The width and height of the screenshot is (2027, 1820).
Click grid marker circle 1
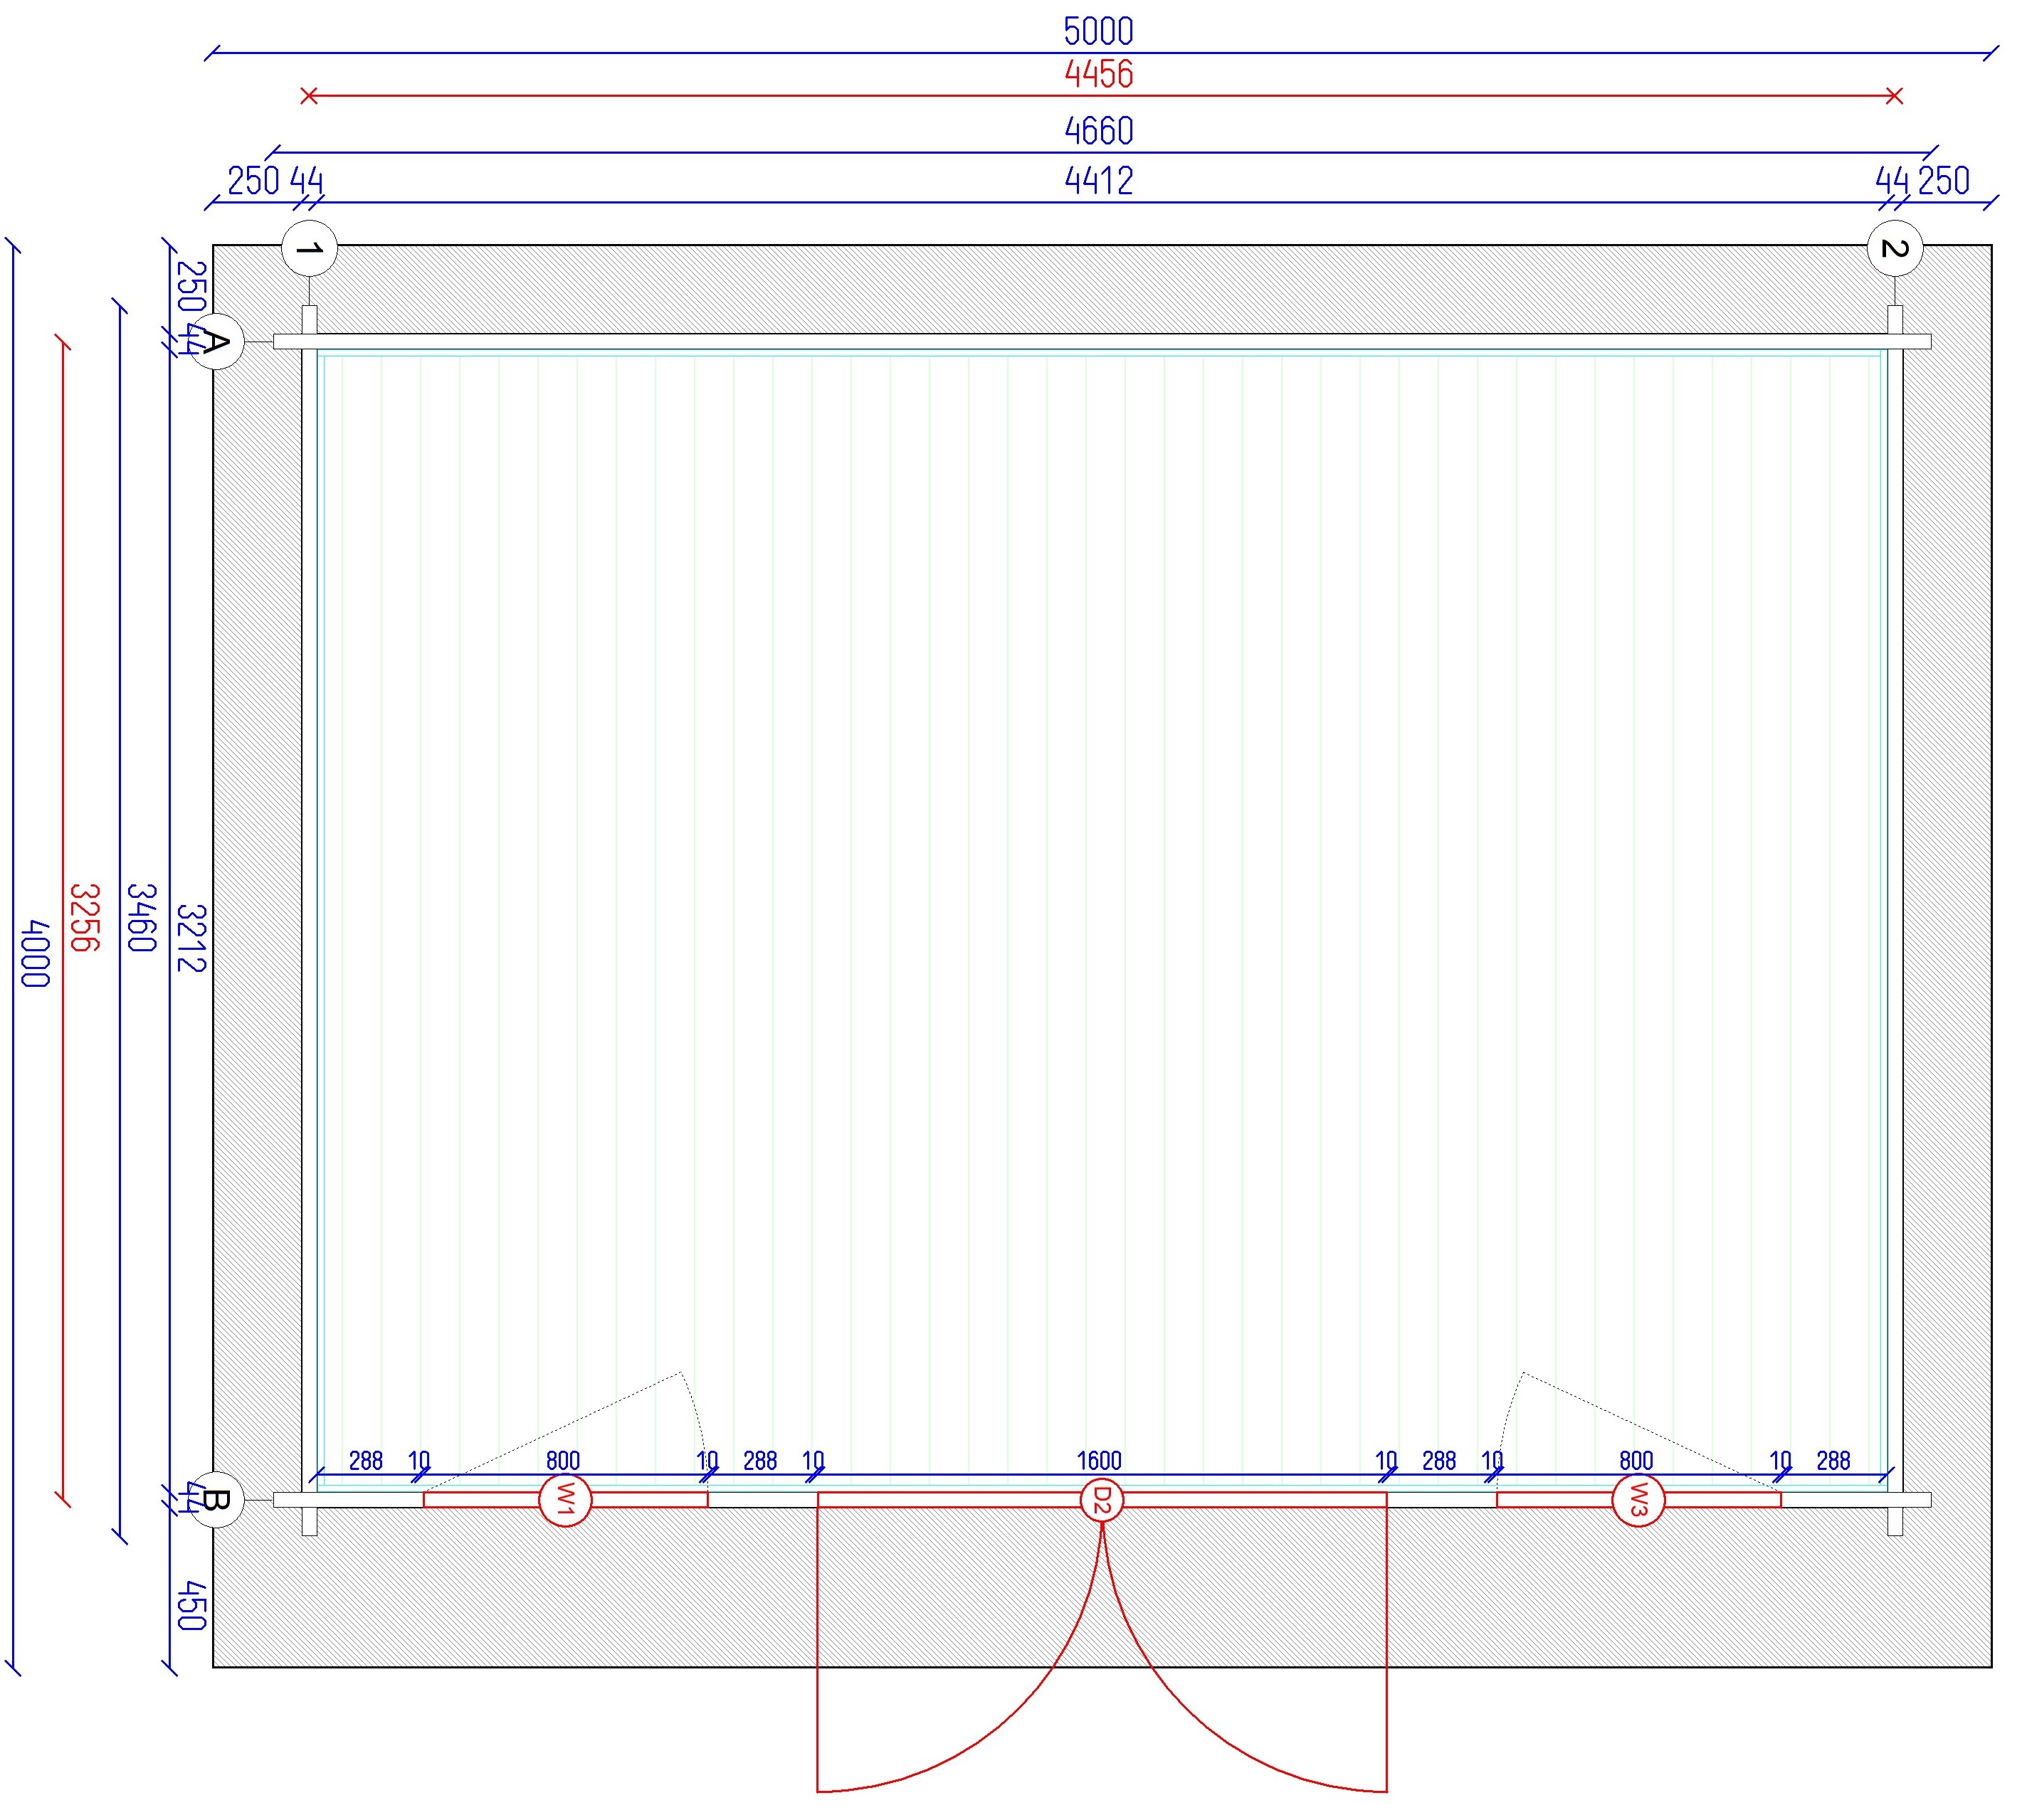point(309,248)
